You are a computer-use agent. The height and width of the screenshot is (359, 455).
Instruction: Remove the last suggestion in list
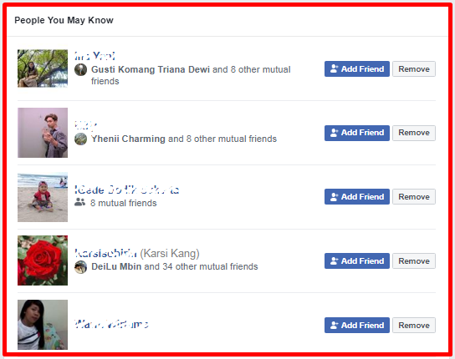point(414,325)
